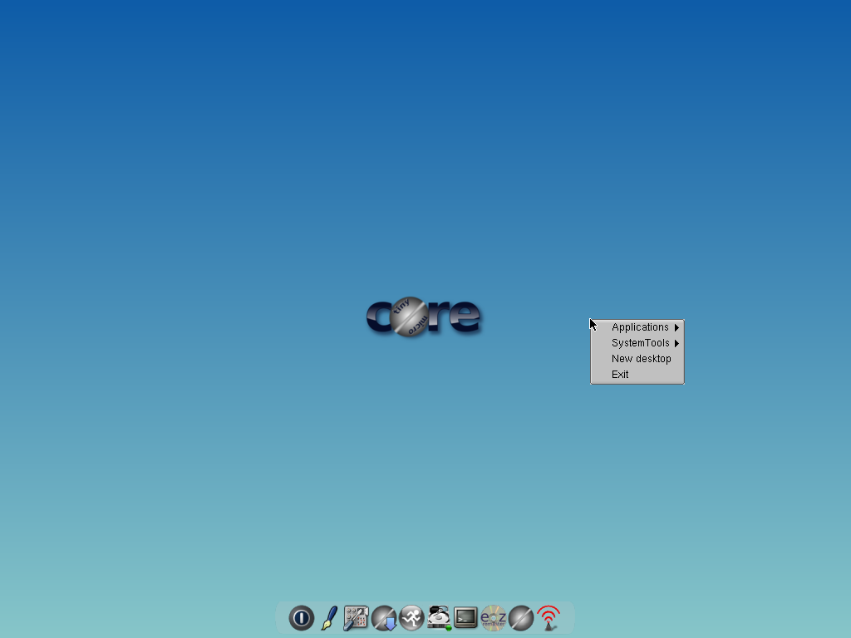851x638 pixels.
Task: Open the Mount Tool hard drive icon
Action: click(x=439, y=618)
